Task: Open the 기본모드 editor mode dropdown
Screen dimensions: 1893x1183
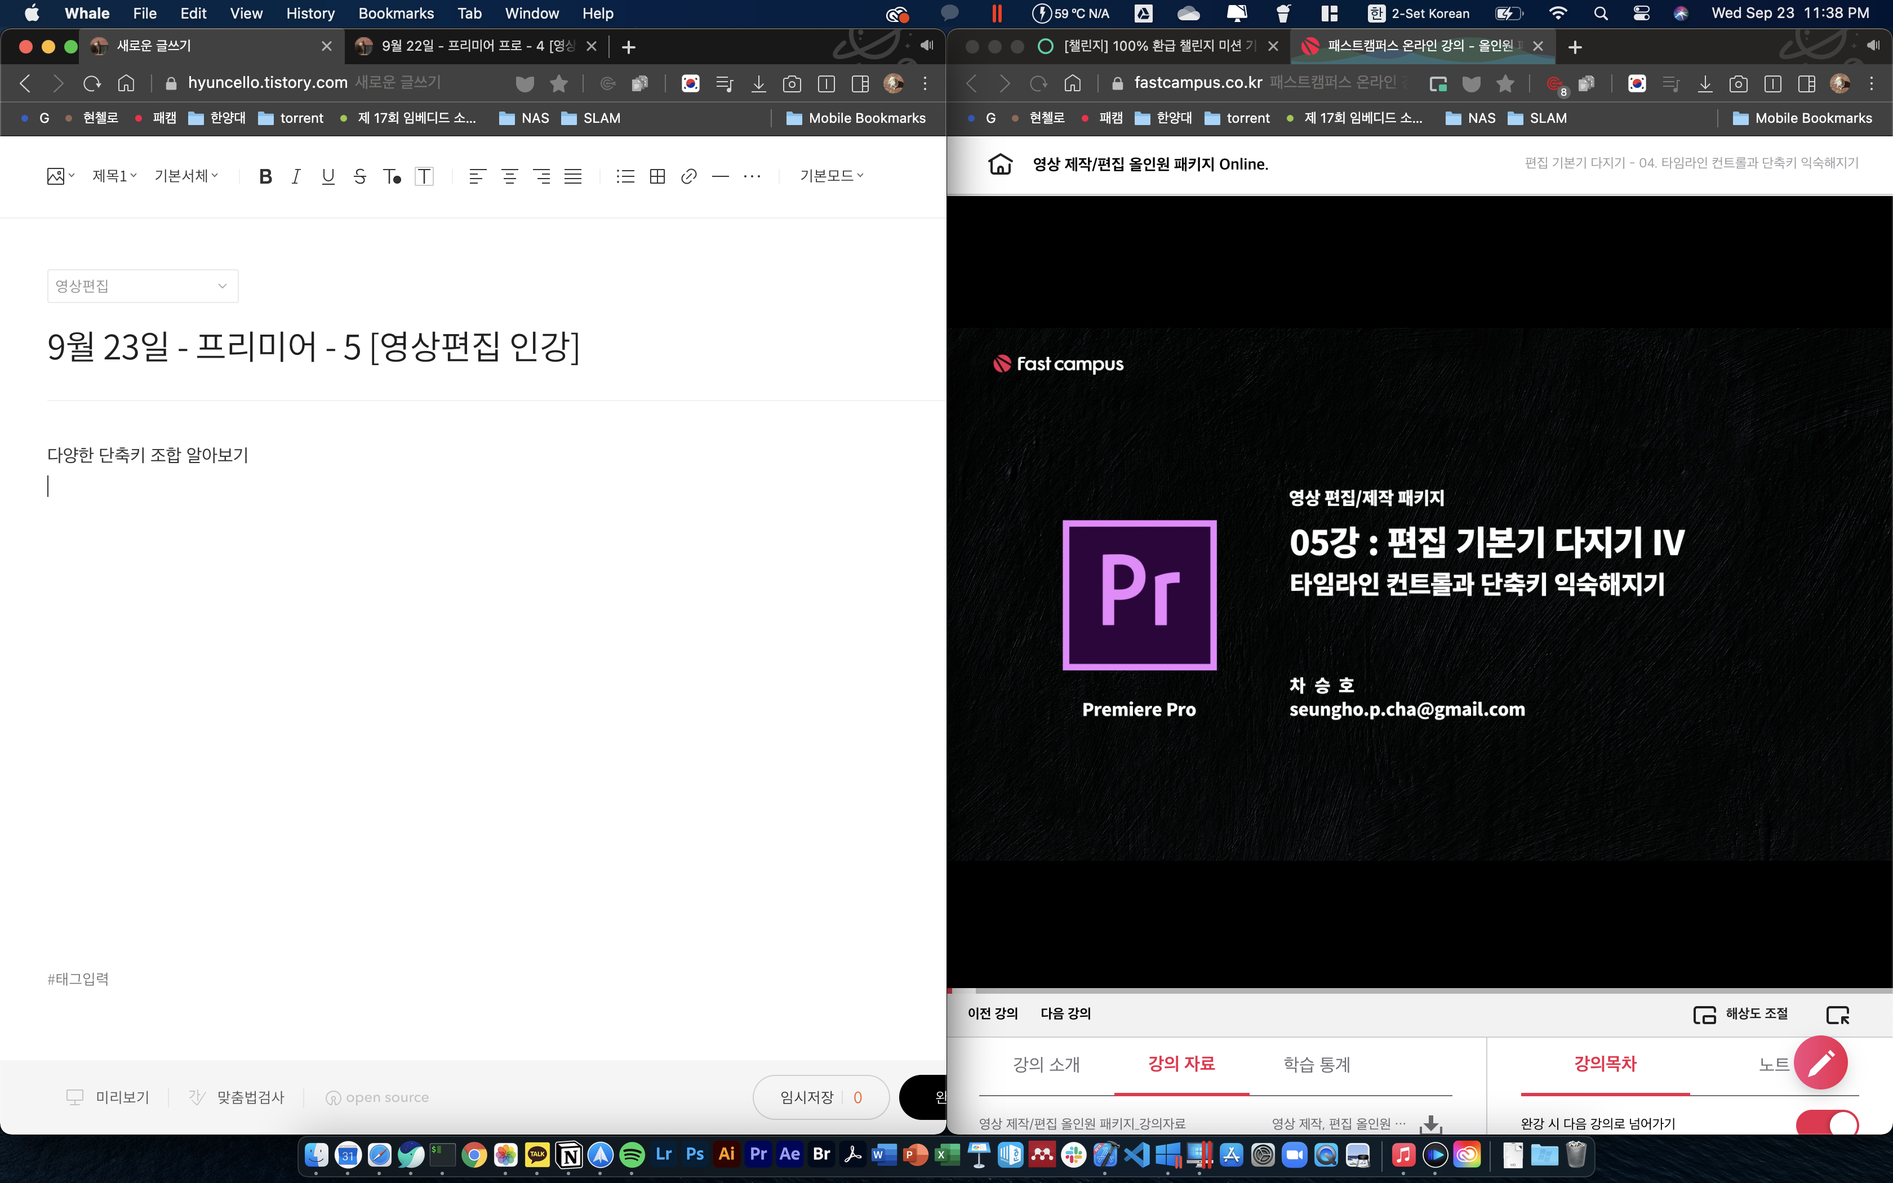Action: click(831, 176)
